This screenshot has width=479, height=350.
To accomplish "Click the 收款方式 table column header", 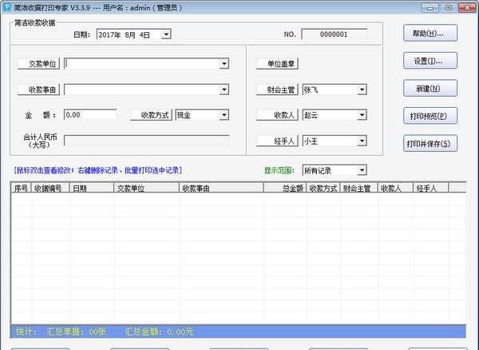I will click(323, 188).
